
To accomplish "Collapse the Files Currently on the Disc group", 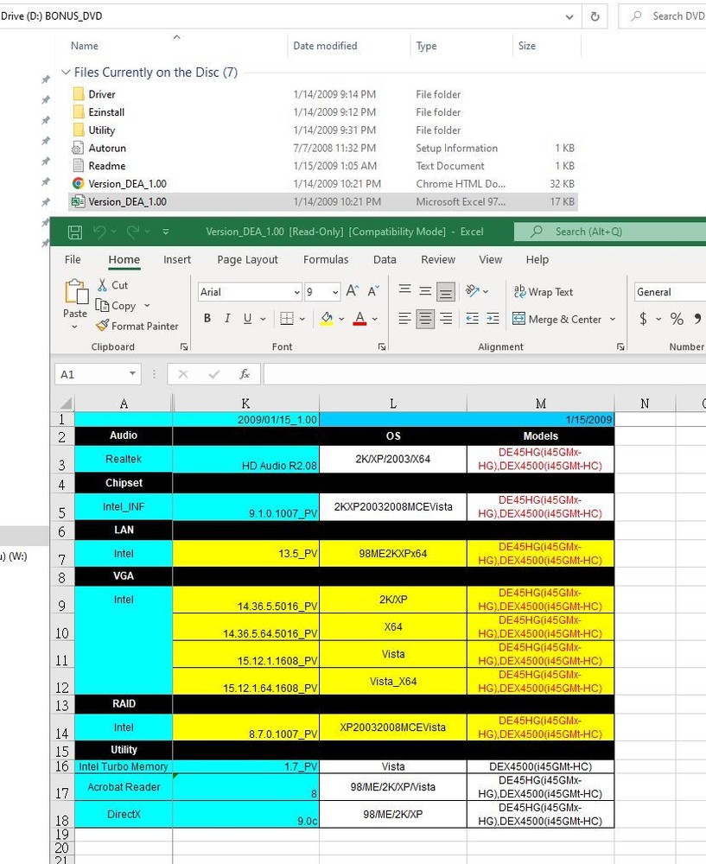I will [x=65, y=73].
